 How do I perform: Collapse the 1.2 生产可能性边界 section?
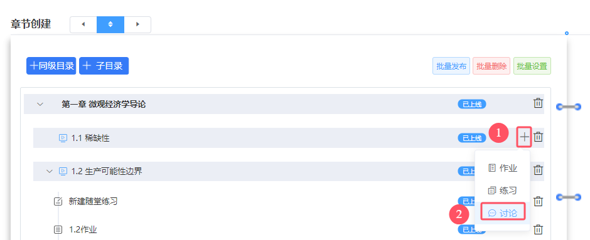(50, 171)
